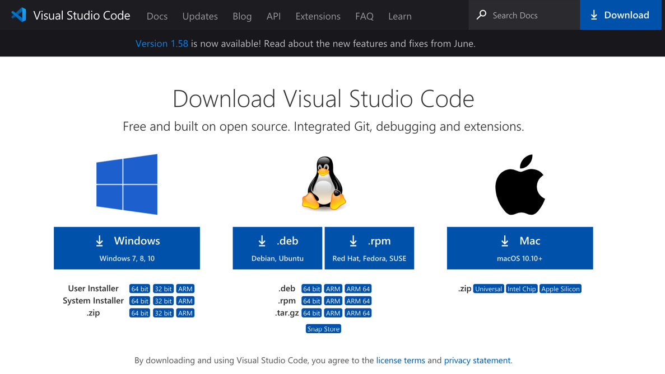Select Linux .rpm ARM 64
The width and height of the screenshot is (665, 374).
pyautogui.click(x=358, y=301)
